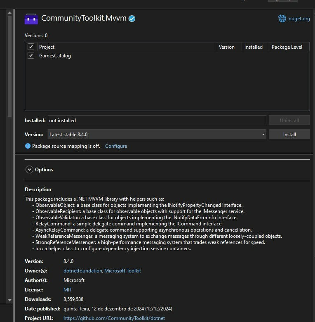Click the nuget.org globe icon

(x=282, y=19)
